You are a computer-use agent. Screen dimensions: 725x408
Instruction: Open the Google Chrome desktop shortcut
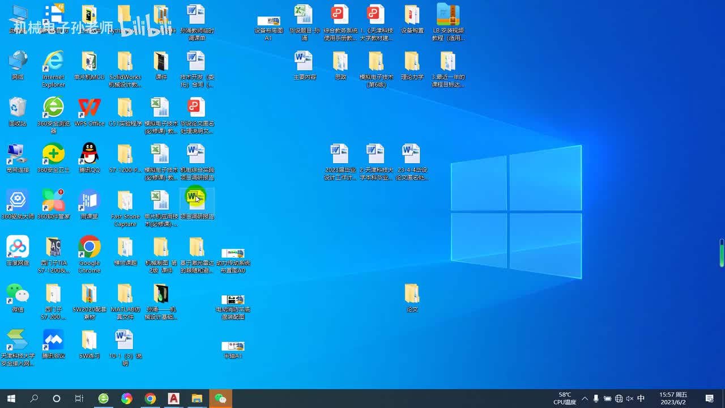(89, 247)
